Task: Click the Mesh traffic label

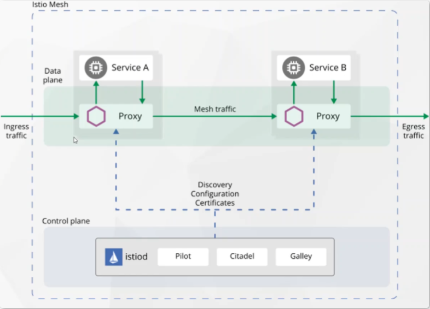Action: tap(215, 109)
